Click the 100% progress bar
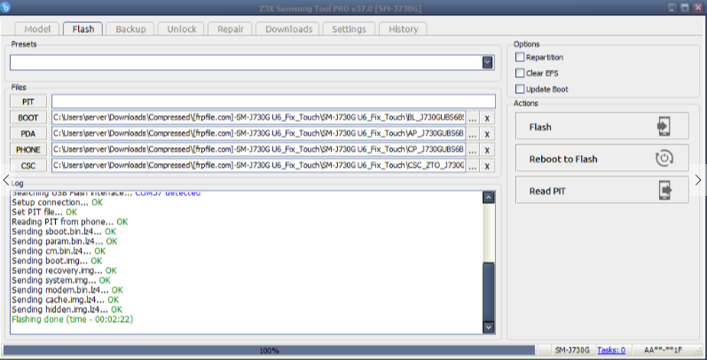This screenshot has width=707, height=360. tap(269, 350)
